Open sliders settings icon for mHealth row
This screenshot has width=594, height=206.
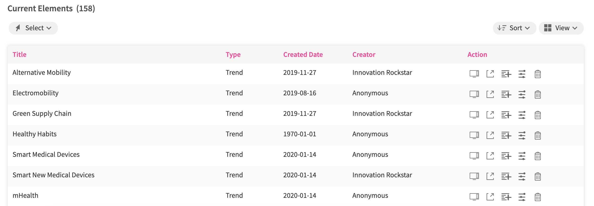coord(522,197)
